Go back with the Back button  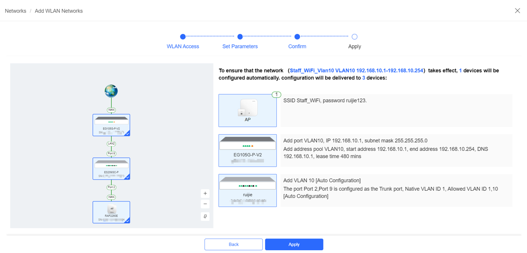(x=233, y=244)
